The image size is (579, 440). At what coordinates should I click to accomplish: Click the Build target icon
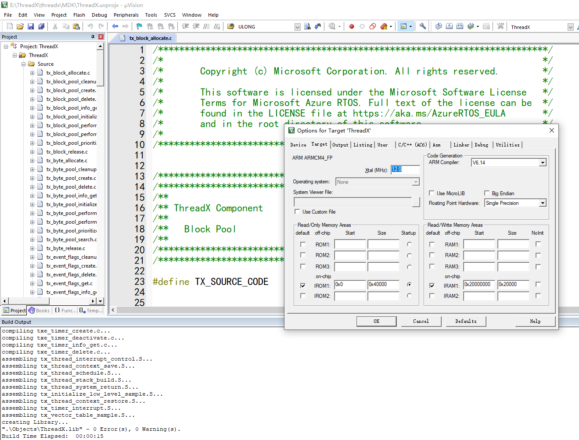(449, 27)
